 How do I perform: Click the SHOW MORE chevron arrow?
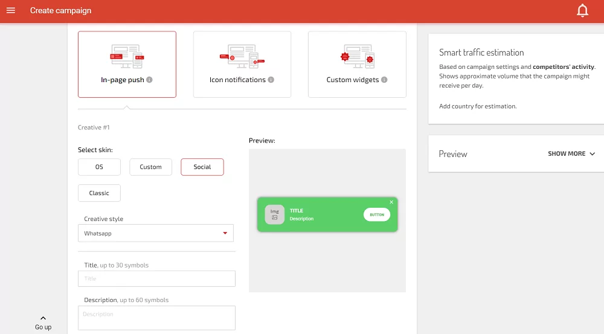pos(592,153)
